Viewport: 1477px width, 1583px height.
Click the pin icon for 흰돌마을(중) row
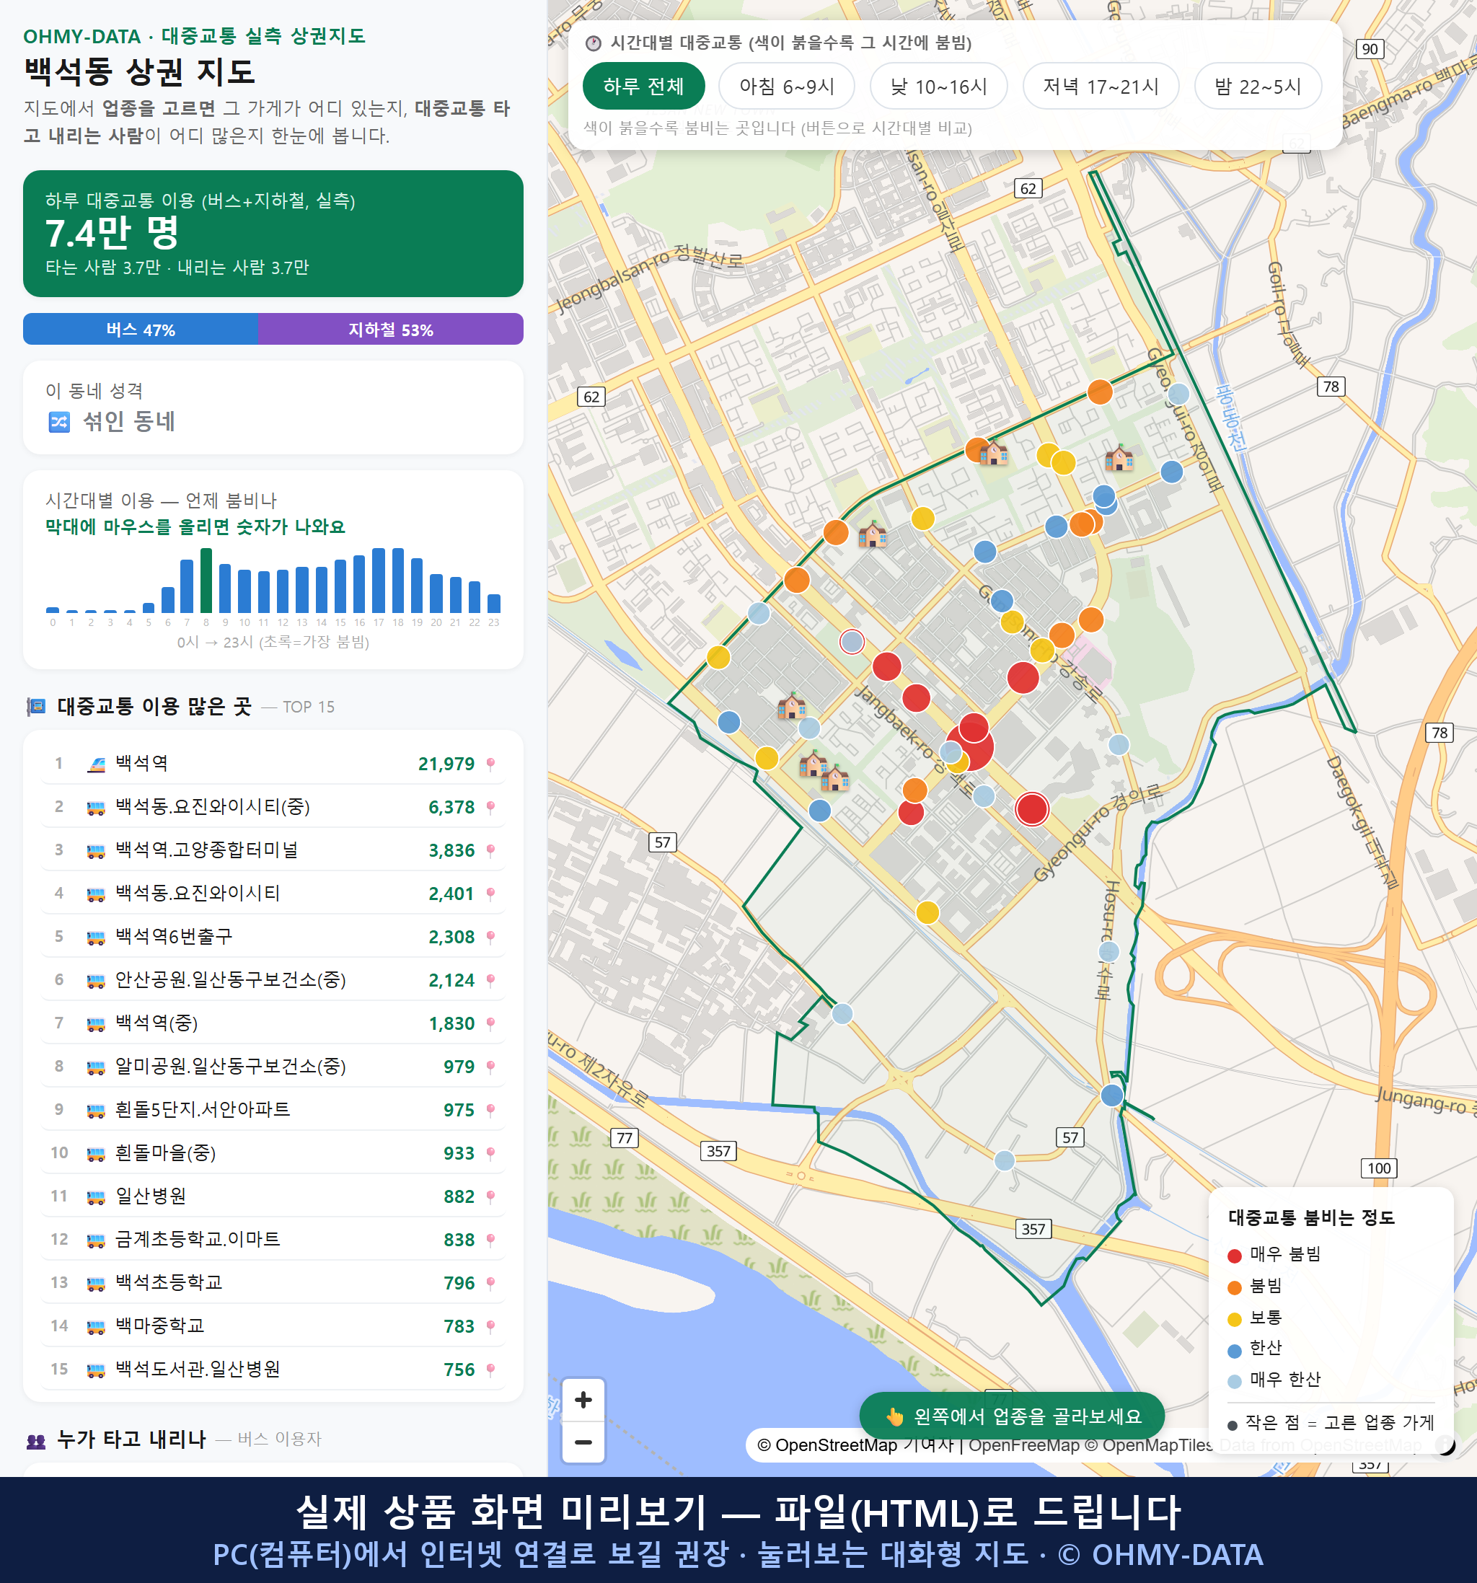pyautogui.click(x=490, y=1154)
